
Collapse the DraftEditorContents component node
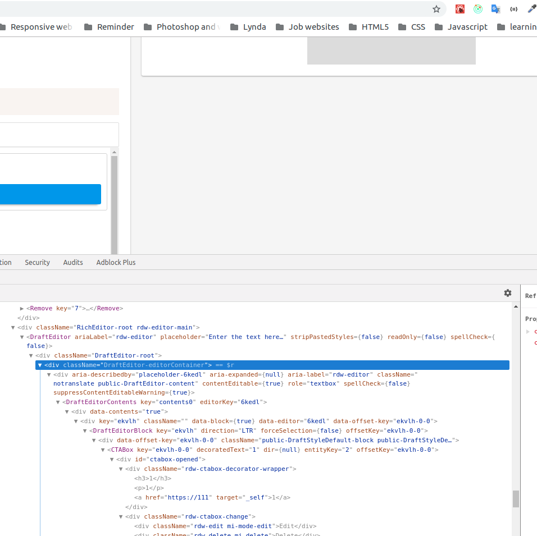pos(58,402)
